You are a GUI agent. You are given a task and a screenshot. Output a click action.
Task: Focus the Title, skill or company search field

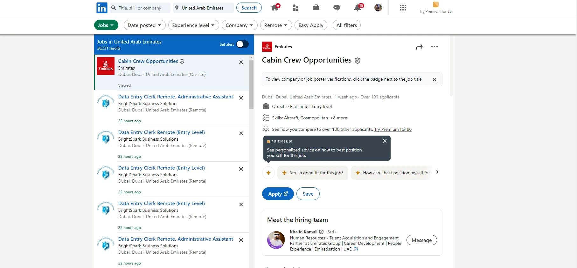click(140, 8)
